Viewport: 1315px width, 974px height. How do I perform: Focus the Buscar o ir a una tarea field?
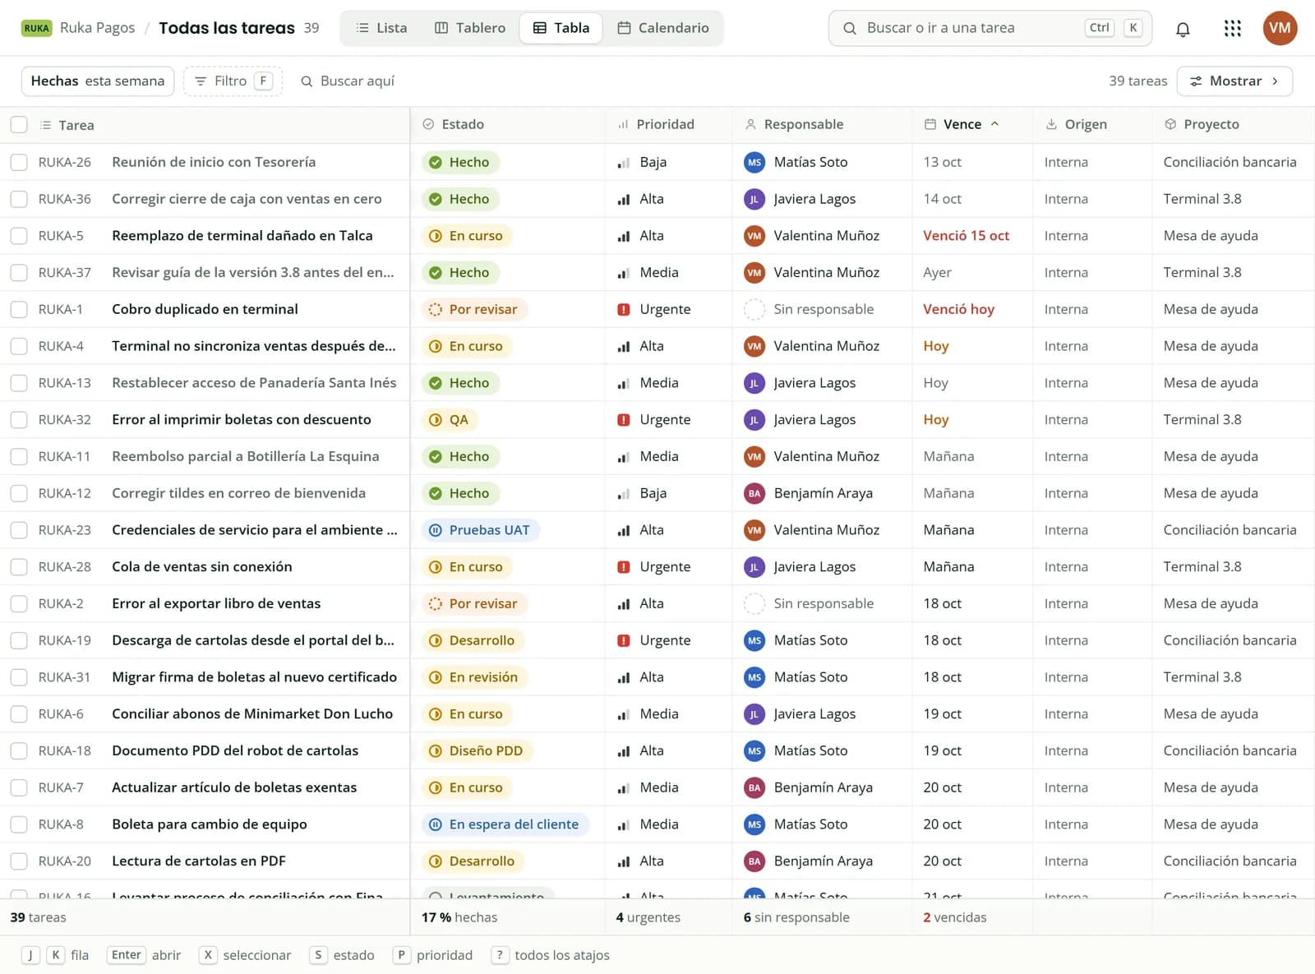[990, 28]
